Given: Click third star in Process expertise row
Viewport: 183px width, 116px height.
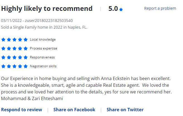Looking at the screenshot, I should point(14,48).
